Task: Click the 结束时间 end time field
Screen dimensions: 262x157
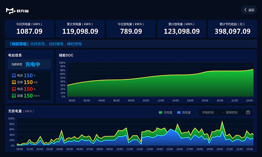Action: point(231,113)
